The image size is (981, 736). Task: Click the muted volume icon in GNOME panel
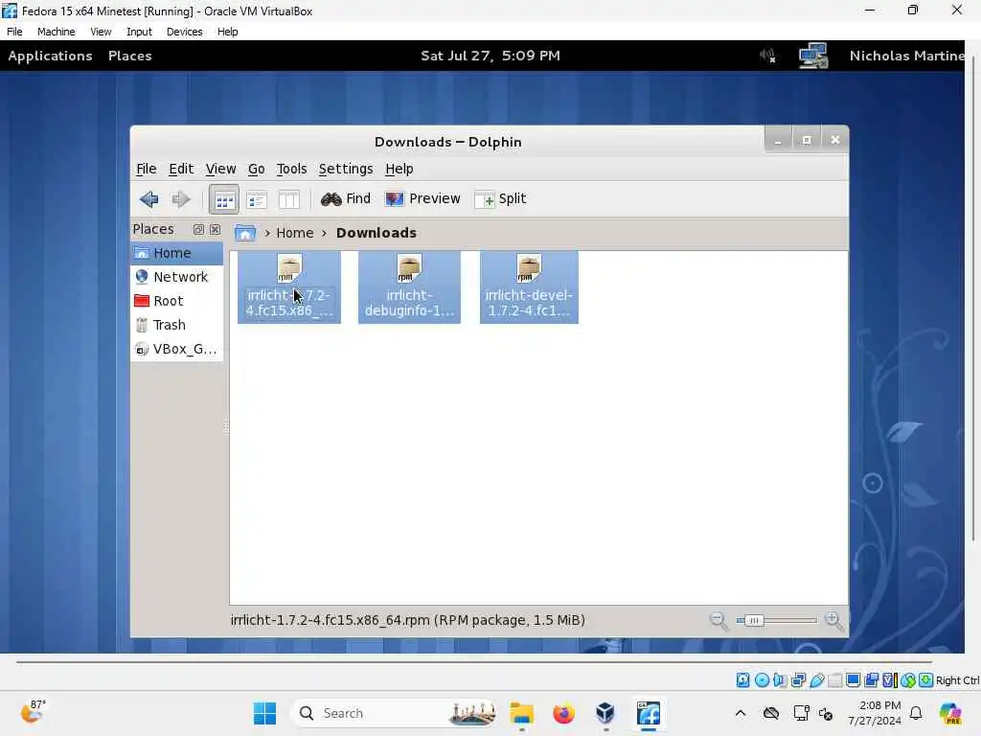pyautogui.click(x=767, y=57)
